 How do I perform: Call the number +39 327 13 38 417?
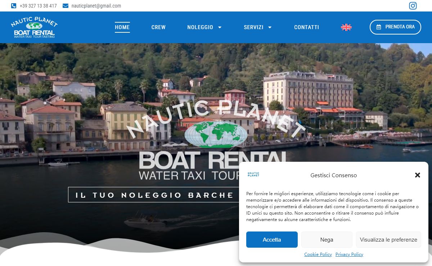(38, 6)
